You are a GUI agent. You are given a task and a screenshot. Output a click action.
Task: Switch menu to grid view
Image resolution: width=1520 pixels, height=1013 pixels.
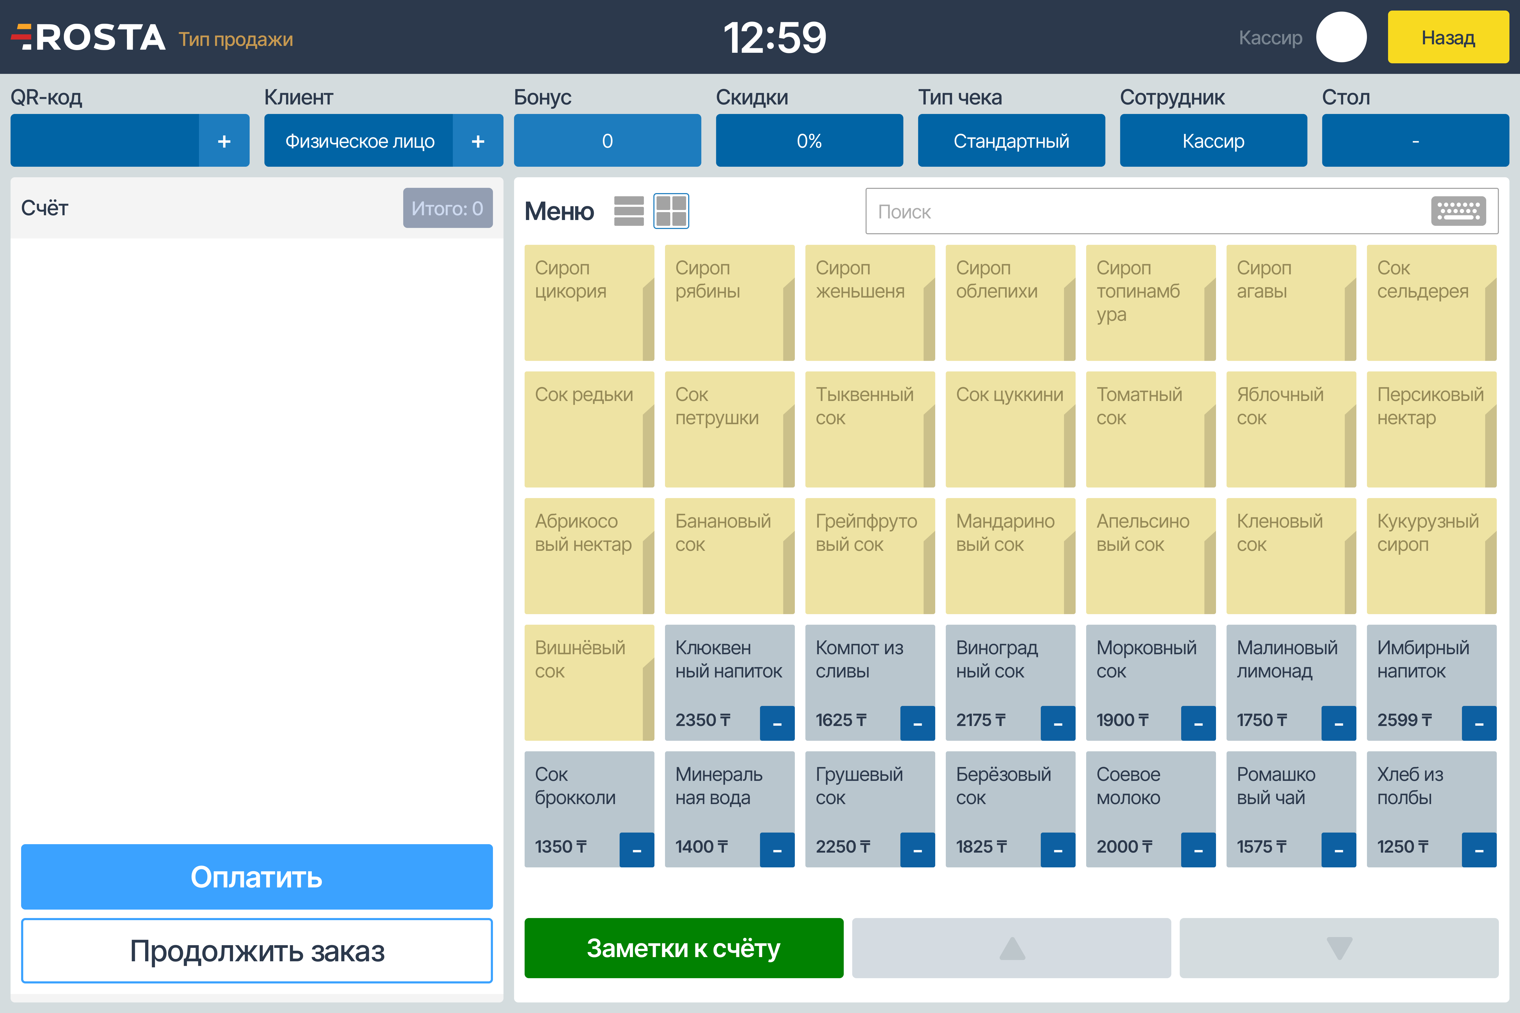coord(671,211)
